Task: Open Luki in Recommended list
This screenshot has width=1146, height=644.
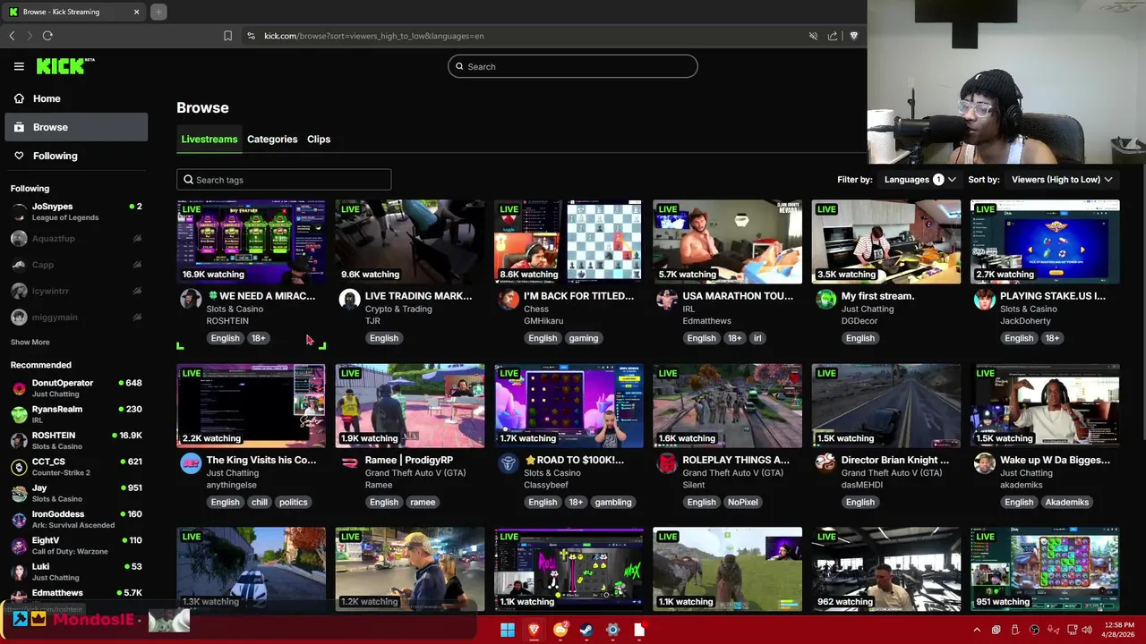Action: click(x=76, y=572)
